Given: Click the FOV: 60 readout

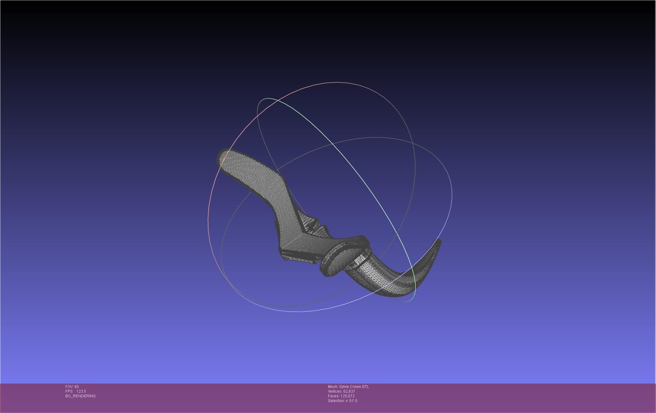Looking at the screenshot, I should [72, 387].
